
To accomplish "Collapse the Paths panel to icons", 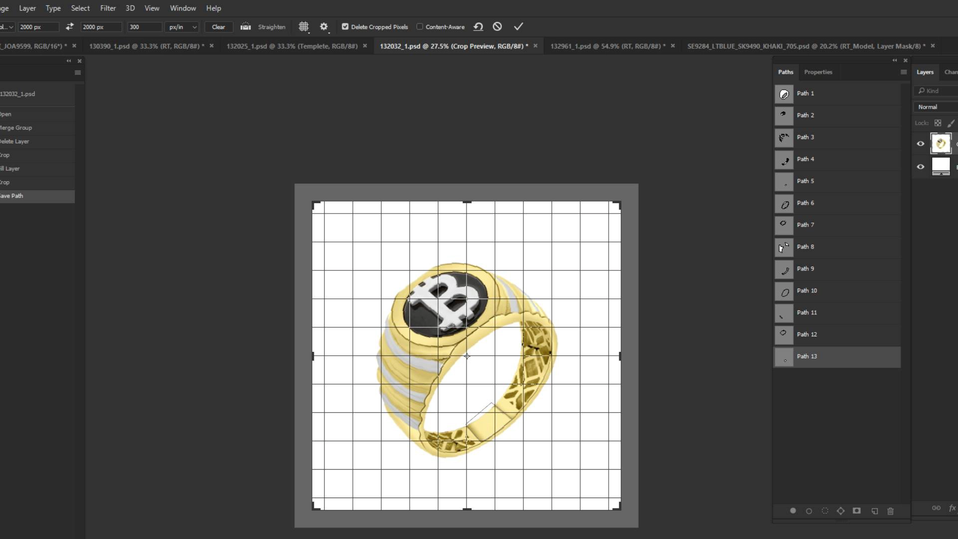I will [895, 60].
